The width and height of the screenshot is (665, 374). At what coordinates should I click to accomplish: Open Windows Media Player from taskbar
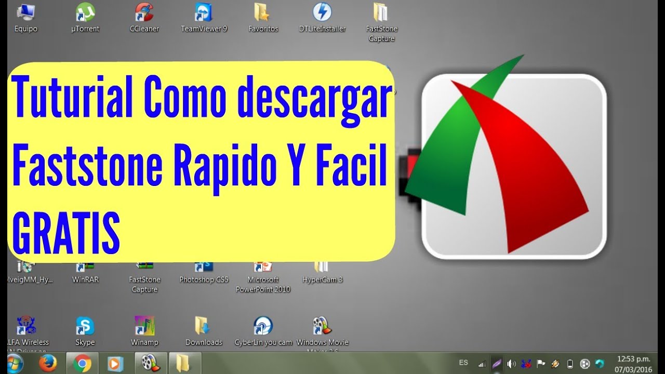click(x=115, y=363)
